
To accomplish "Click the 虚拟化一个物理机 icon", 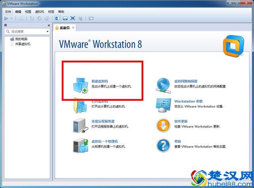I will click(81, 146).
